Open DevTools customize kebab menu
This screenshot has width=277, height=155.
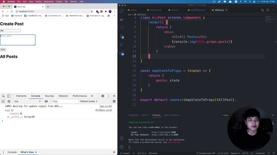109,96
